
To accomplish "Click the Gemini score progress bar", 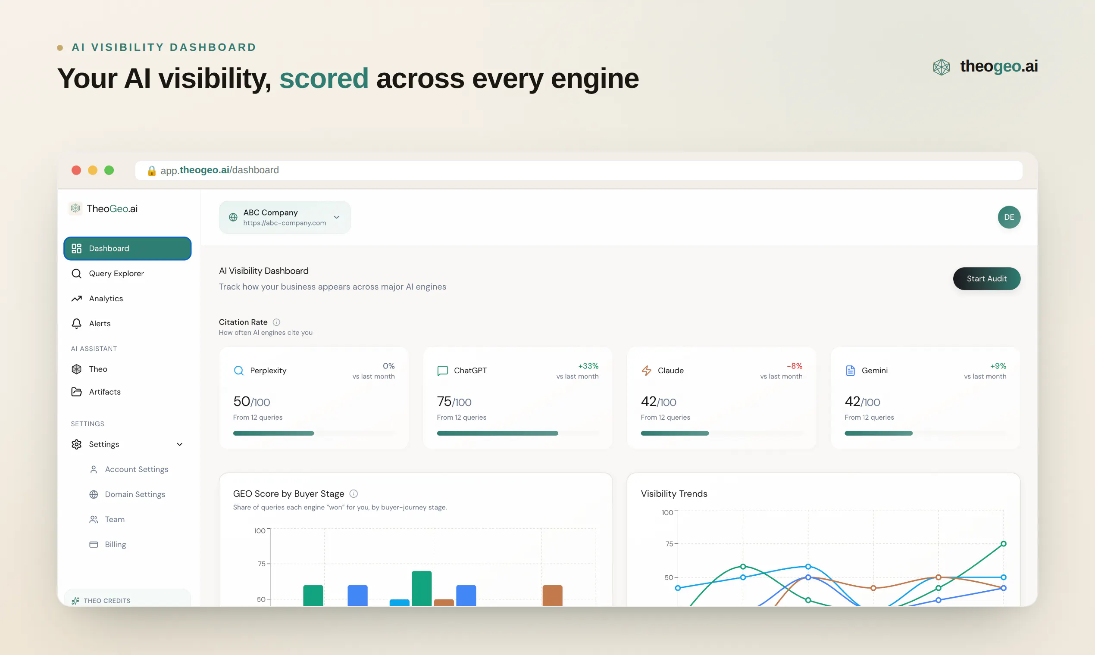I will (926, 434).
